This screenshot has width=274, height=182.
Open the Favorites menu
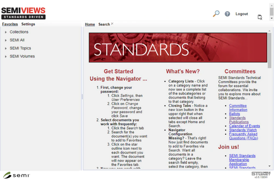10,24
